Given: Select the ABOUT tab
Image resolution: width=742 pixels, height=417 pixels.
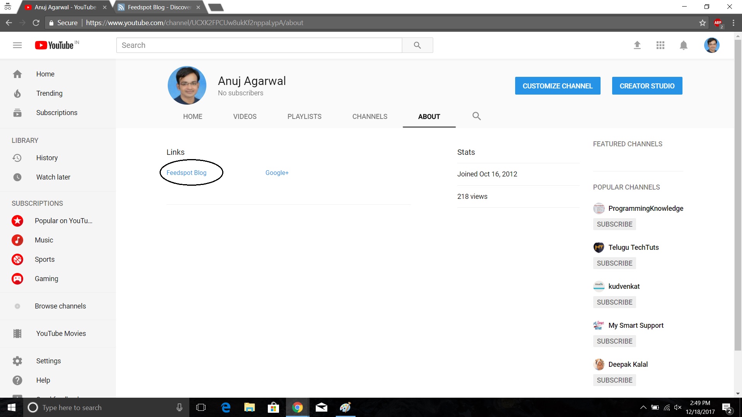Looking at the screenshot, I should point(429,117).
